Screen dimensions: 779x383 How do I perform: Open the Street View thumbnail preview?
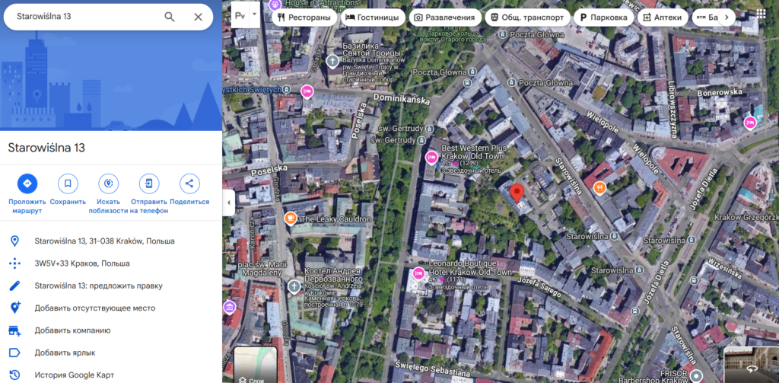coord(751,365)
